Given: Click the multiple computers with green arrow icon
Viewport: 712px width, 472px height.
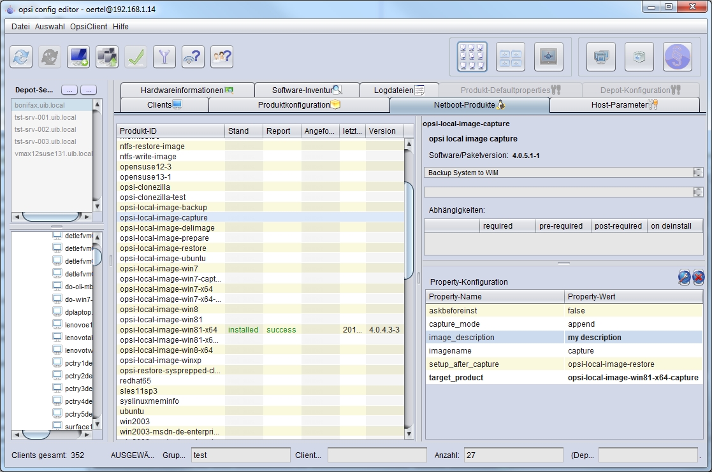Looking at the screenshot, I should pyautogui.click(x=107, y=57).
